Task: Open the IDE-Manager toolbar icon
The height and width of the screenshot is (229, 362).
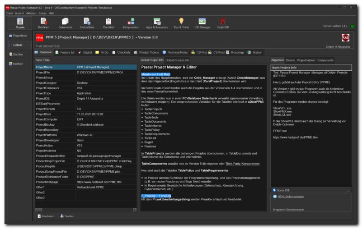Action: 202,23
